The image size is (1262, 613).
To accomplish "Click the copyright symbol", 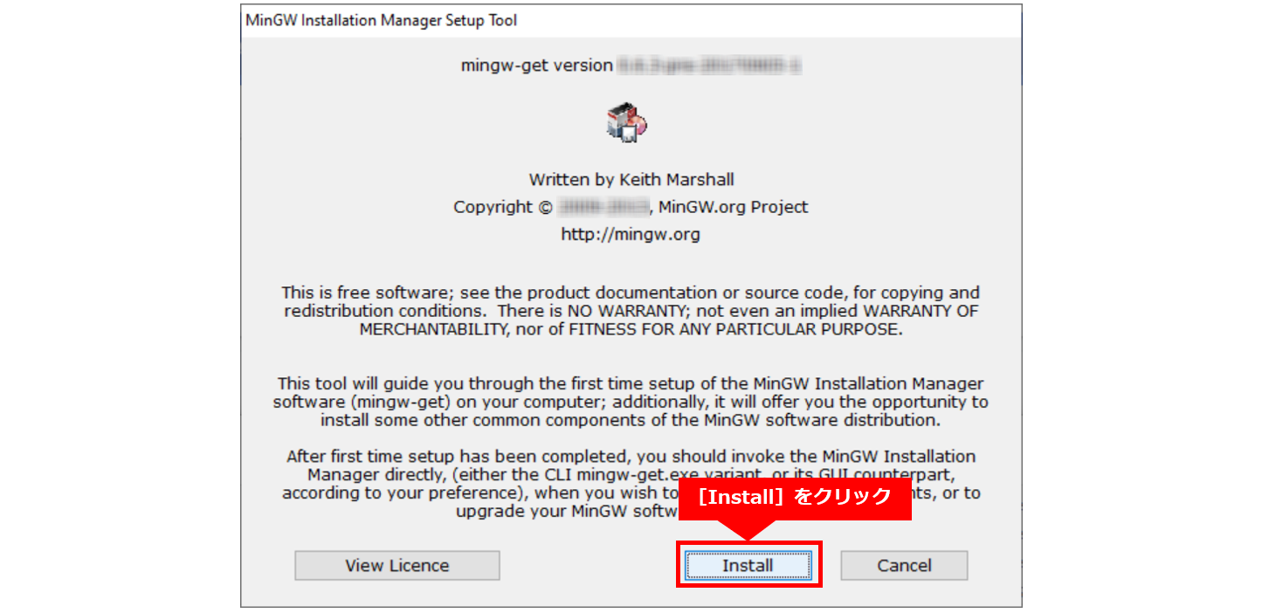I will coord(544,207).
